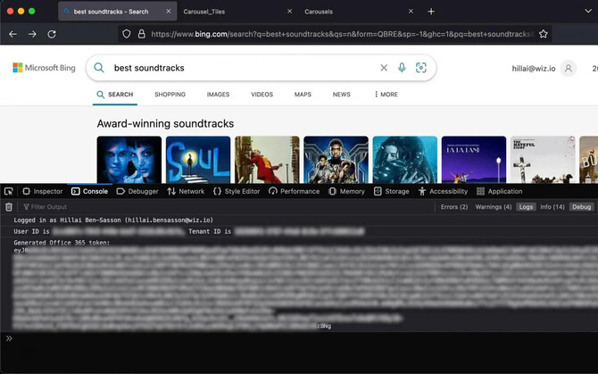The height and width of the screenshot is (374, 598).
Task: Open the Memory devtools panel
Action: [x=346, y=191]
